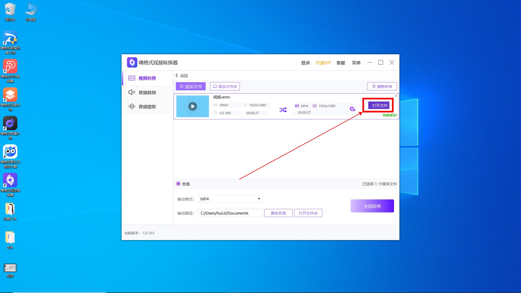Play the 视频.wmv thumbnail preview

(x=193, y=106)
